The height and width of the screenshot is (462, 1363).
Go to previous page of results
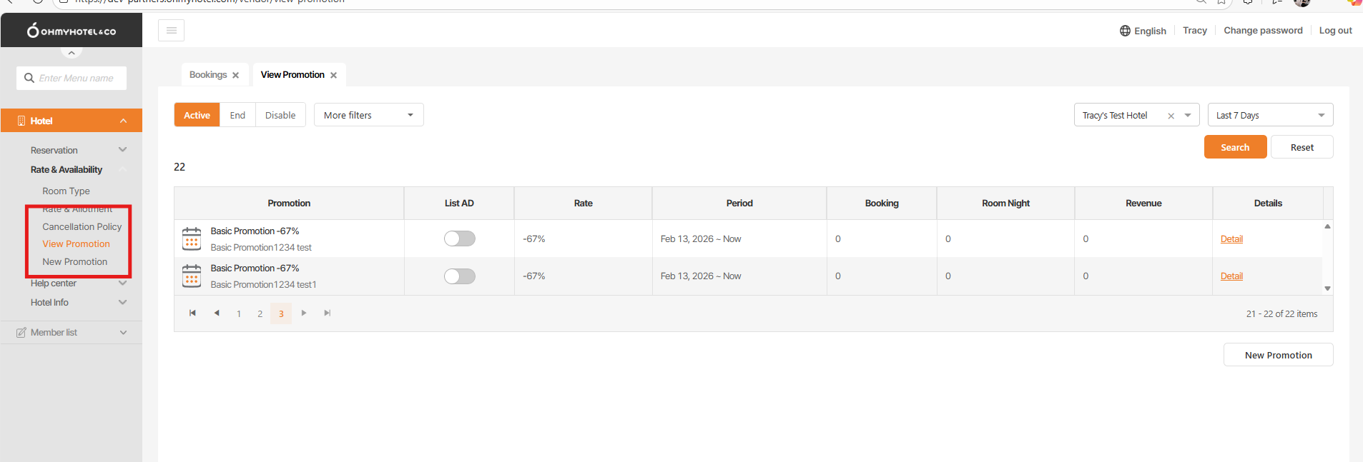pos(217,313)
